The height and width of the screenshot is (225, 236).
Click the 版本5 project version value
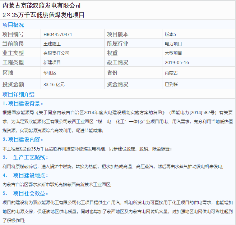click(x=170, y=35)
